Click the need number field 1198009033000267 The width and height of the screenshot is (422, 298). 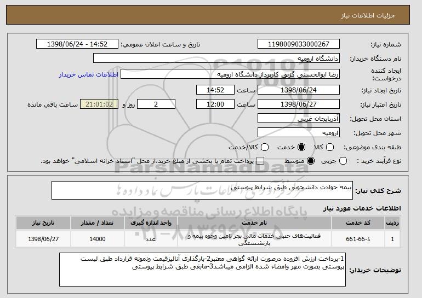pyautogui.click(x=299, y=44)
